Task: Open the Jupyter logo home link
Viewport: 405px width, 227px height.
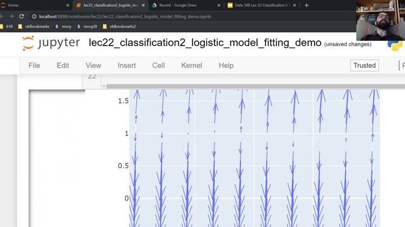Action: [51, 43]
